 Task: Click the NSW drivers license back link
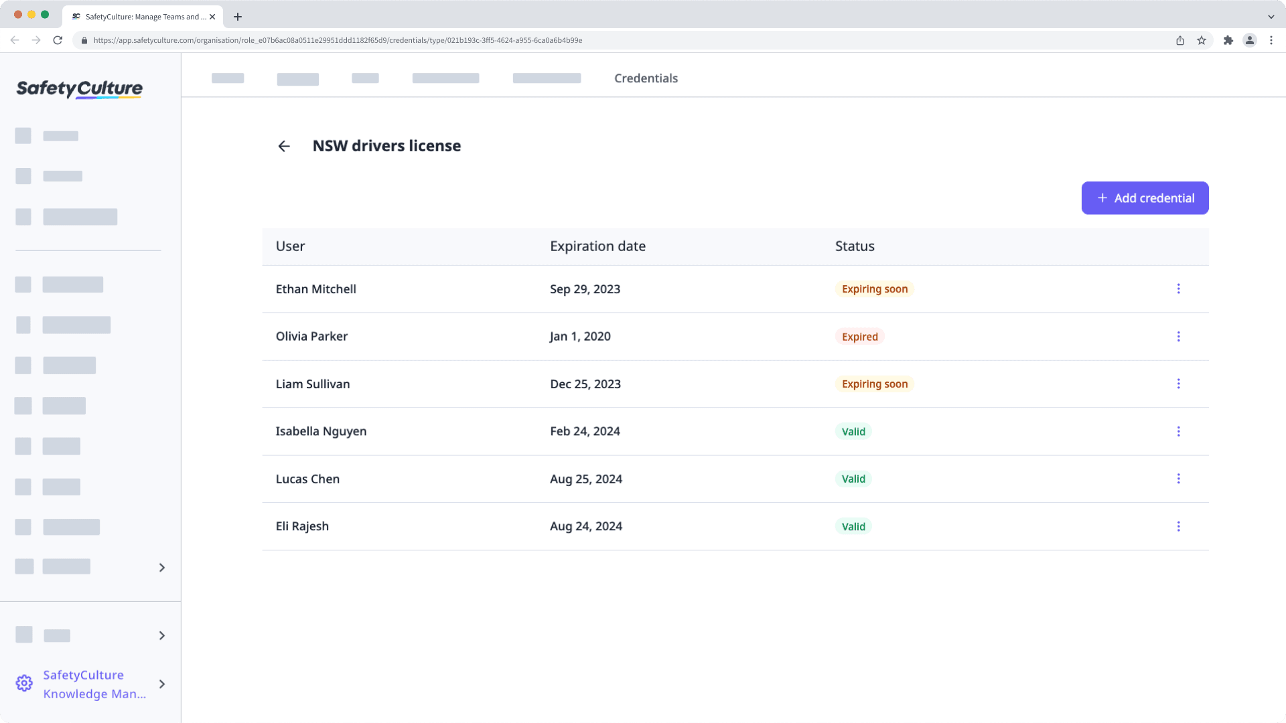click(x=283, y=146)
